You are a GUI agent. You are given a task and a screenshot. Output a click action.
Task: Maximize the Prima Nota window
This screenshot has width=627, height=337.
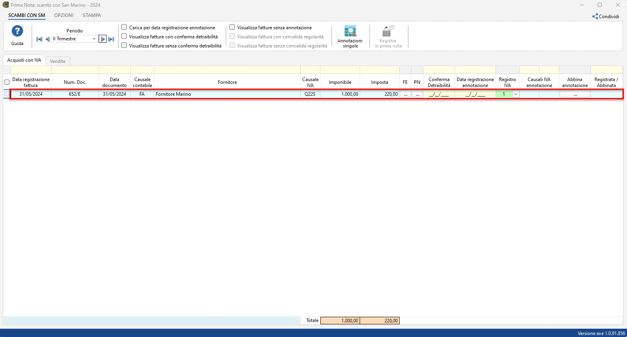click(600, 5)
